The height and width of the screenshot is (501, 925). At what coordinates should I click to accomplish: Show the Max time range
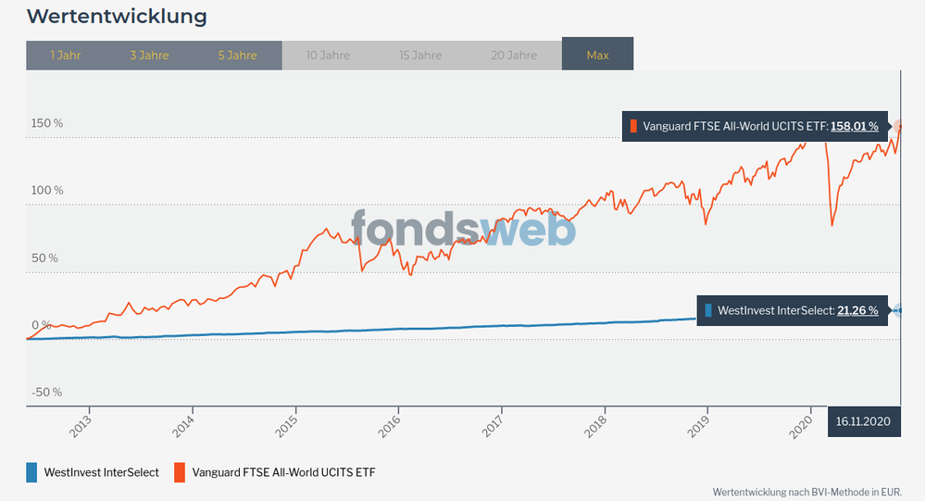597,55
